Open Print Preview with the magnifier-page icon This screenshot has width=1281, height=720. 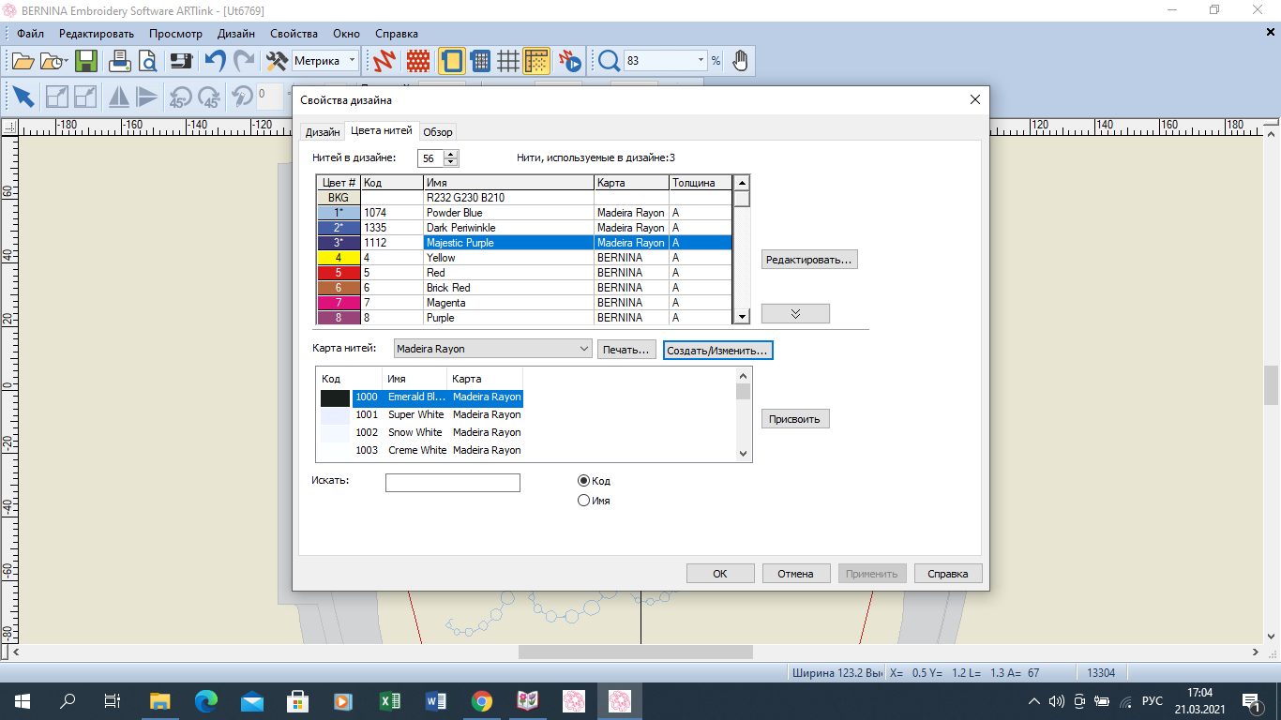148,62
